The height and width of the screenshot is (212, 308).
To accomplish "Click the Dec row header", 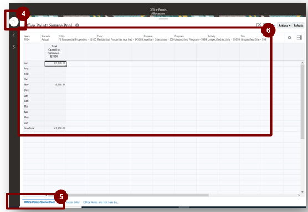I will coord(34,90).
